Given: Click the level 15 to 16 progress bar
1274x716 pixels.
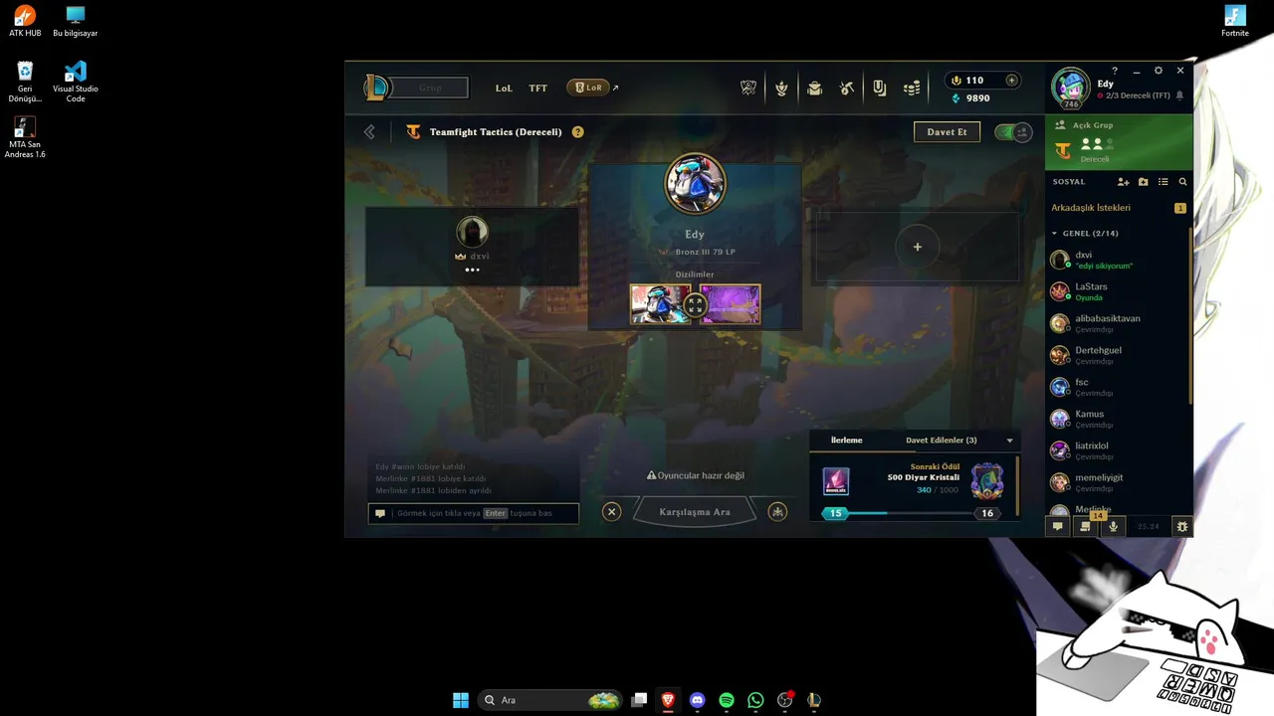Looking at the screenshot, I should [911, 513].
